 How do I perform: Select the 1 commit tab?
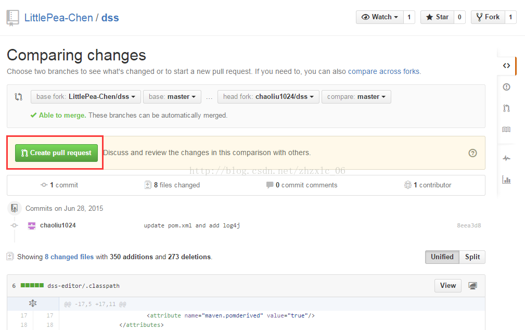(x=59, y=185)
